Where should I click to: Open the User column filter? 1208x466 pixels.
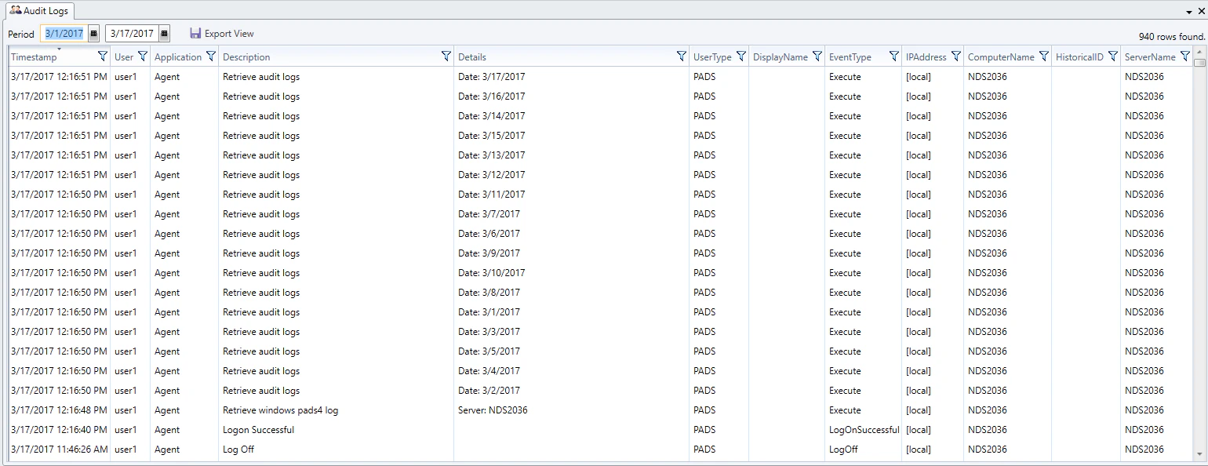(143, 56)
